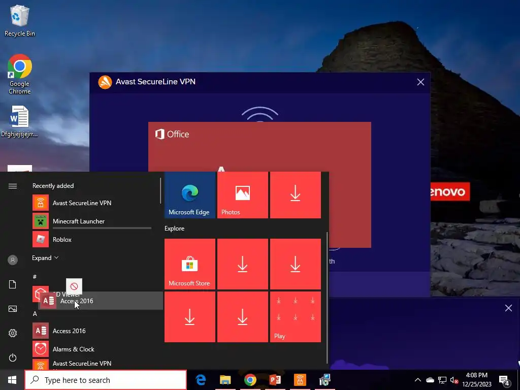Open File Explorer from the taskbar

tap(225, 380)
